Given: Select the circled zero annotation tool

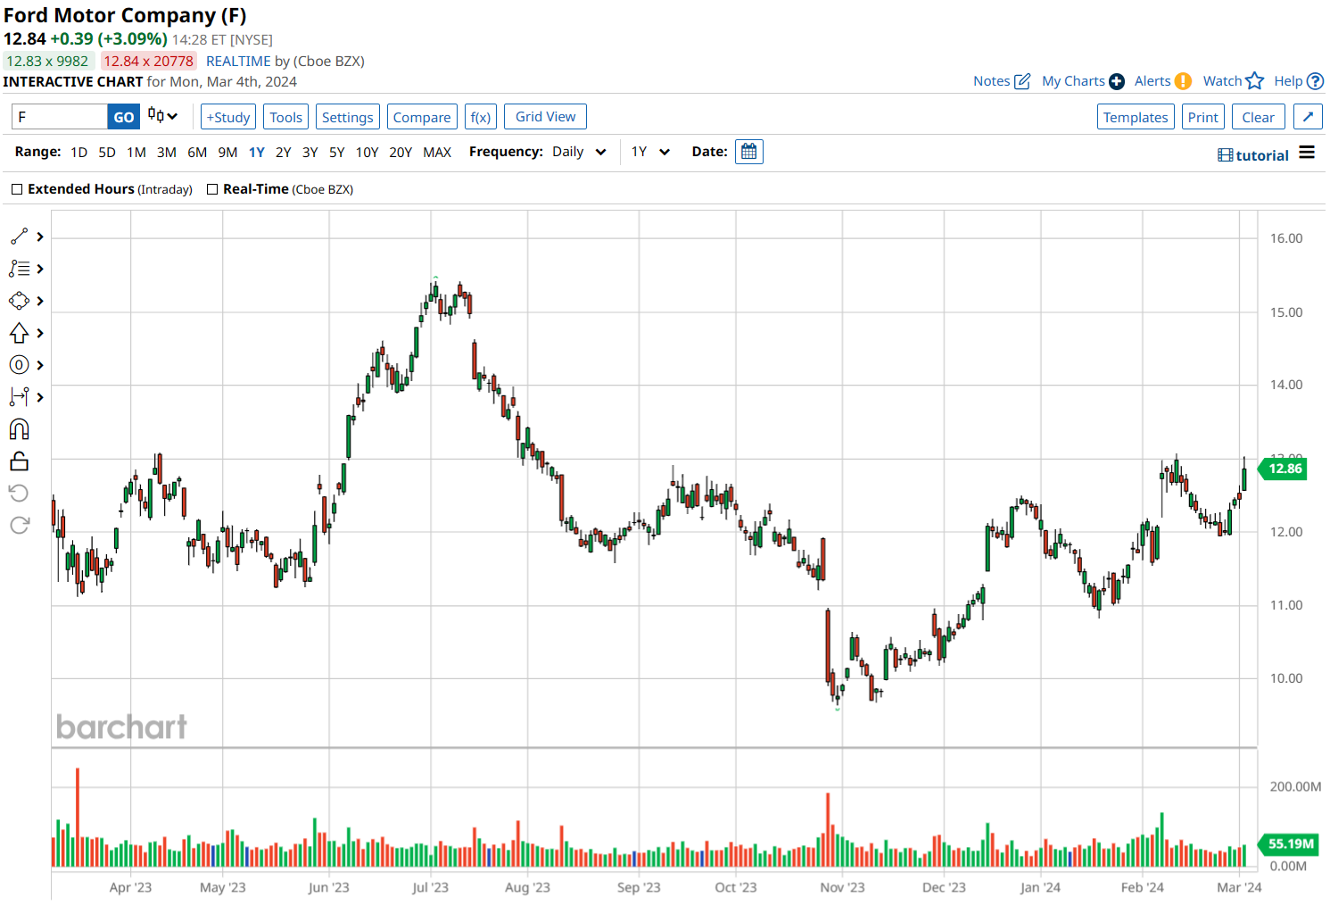Looking at the screenshot, I should tap(19, 365).
